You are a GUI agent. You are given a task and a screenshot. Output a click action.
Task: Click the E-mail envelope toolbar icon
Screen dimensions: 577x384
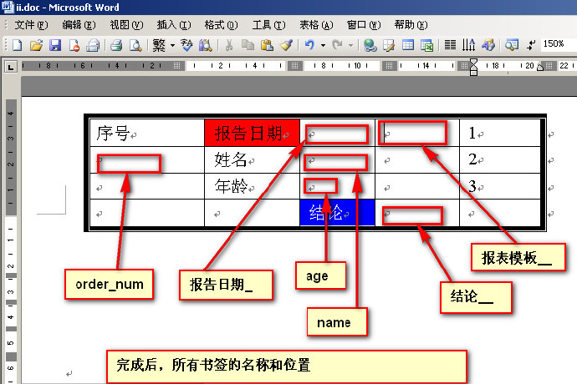pos(93,45)
